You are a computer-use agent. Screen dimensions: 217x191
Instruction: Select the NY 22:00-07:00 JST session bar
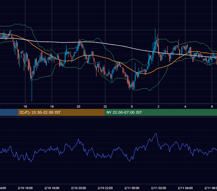tap(161, 112)
